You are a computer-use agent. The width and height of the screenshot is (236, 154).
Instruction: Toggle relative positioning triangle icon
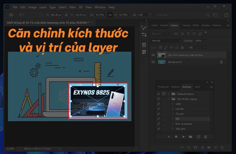[66, 15]
